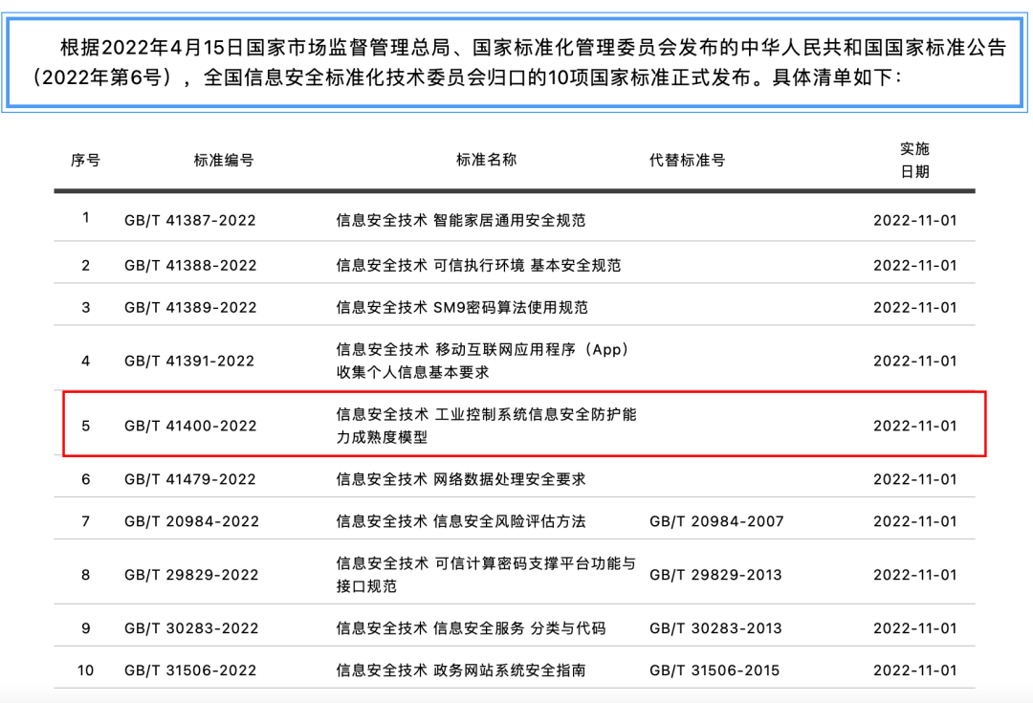Select standard number GB/T 41391-2022
The image size is (1033, 703).
pyautogui.click(x=190, y=361)
